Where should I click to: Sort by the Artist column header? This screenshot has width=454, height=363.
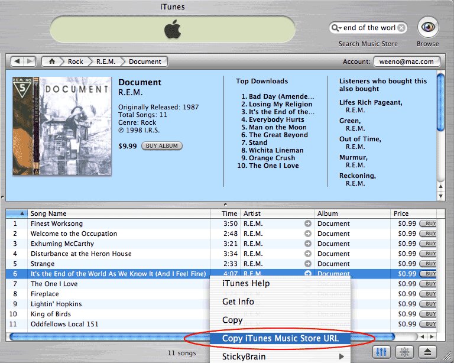tap(277, 213)
